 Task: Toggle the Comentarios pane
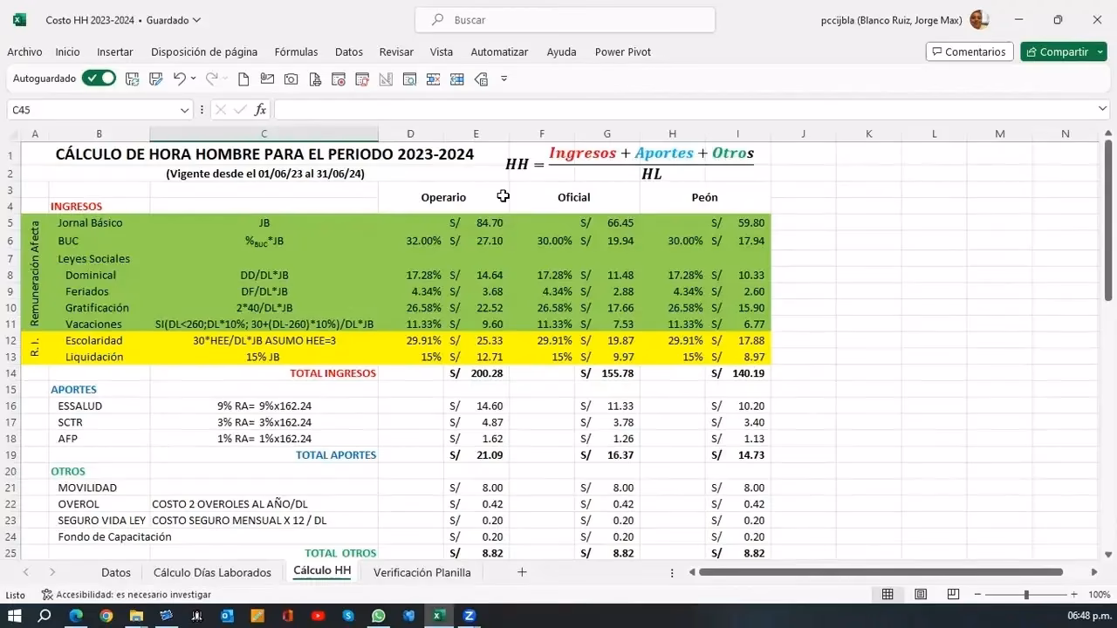point(969,51)
